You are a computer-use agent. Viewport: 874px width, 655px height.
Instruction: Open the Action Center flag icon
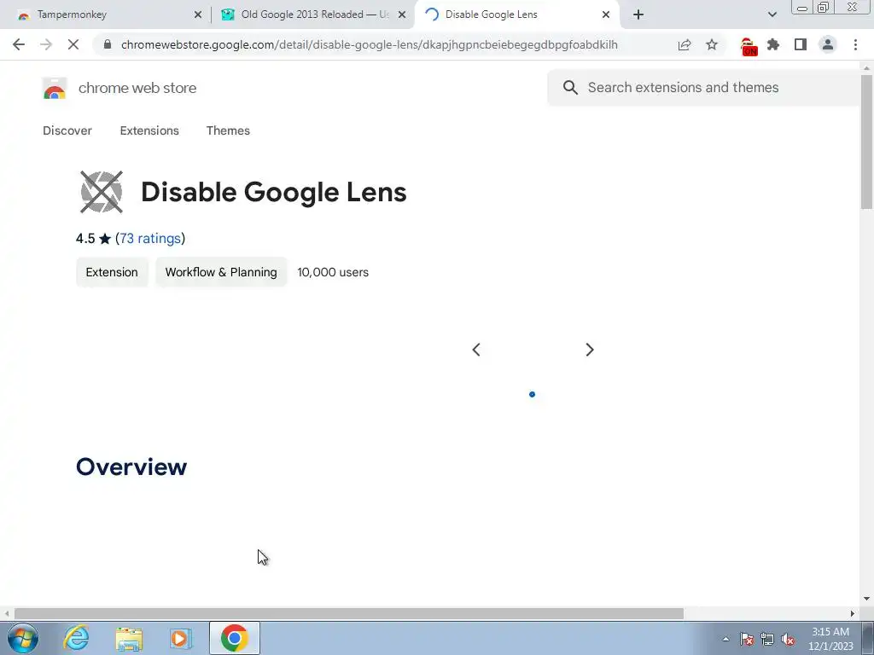point(747,639)
